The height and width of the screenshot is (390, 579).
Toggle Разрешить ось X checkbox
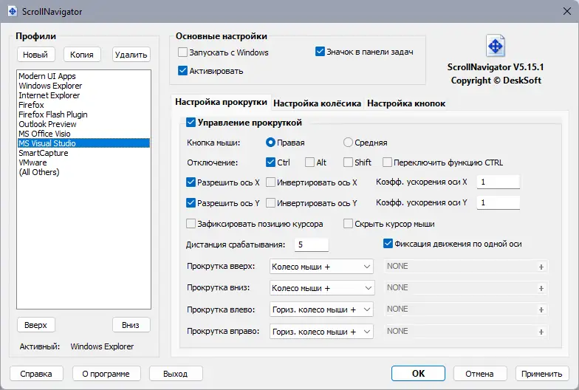pos(191,182)
